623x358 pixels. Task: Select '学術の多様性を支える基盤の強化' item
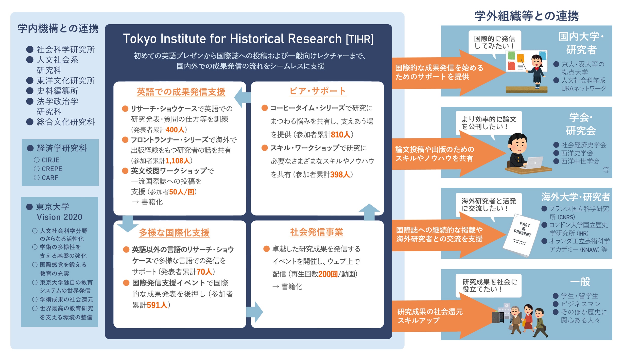pos(60,251)
